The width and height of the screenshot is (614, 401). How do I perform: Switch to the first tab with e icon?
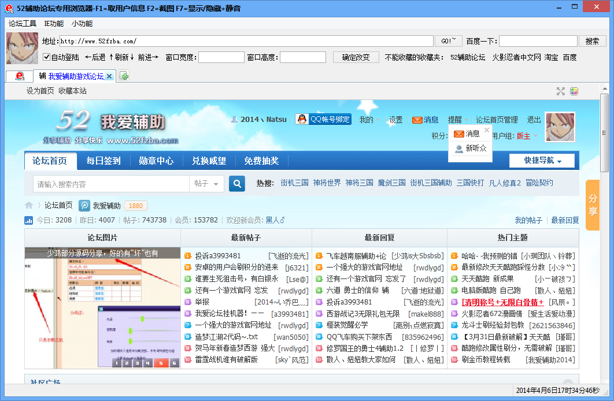[19, 76]
